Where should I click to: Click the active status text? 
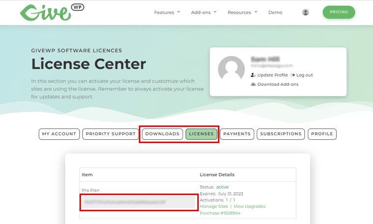tap(222, 187)
